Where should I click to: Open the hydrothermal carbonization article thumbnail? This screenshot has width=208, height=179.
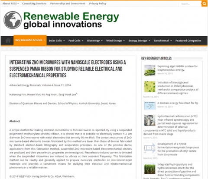click(149, 120)
